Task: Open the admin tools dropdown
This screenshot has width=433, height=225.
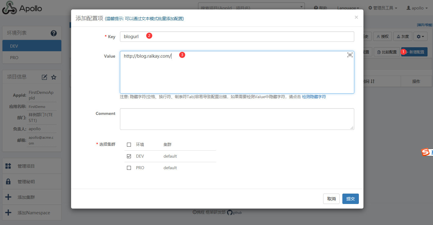Action: point(383,8)
